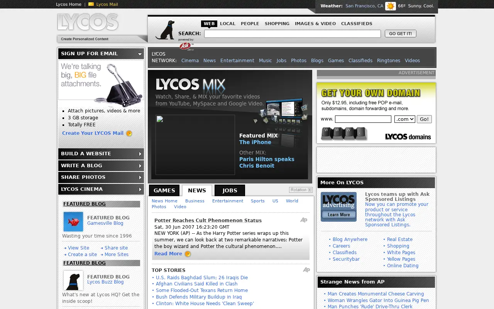
Task: Open the featured MIX The iPhone link
Action: (255, 142)
